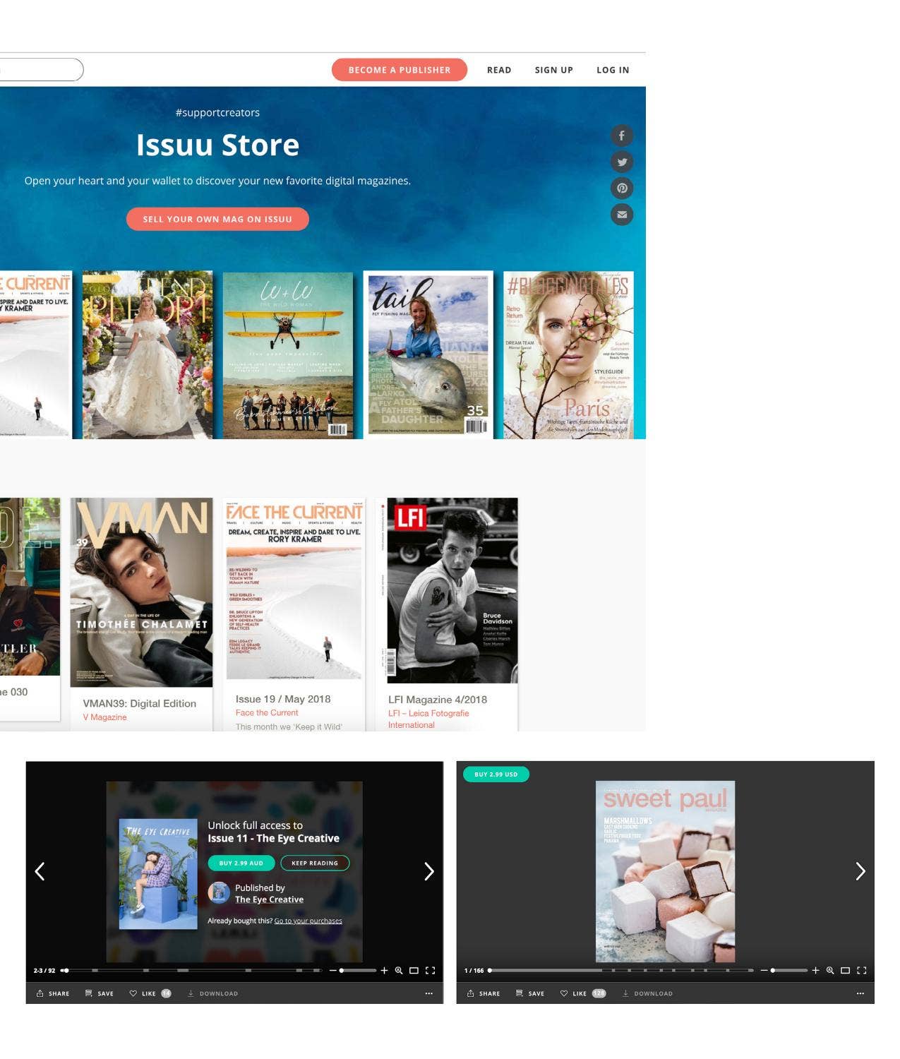Image resolution: width=900 pixels, height=1059 pixels.
Task: Click the SELL YOUR OWN MAG ON ISSUU button
Action: coord(217,219)
